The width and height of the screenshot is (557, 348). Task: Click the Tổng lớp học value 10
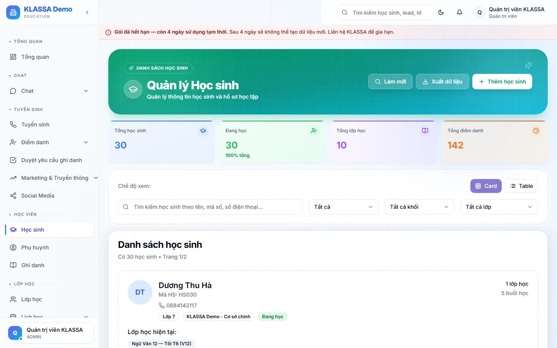point(342,145)
